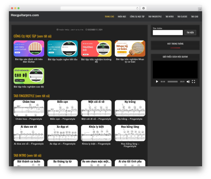Open the TAB CLASSIC menu item

pyautogui.click(x=182, y=17)
